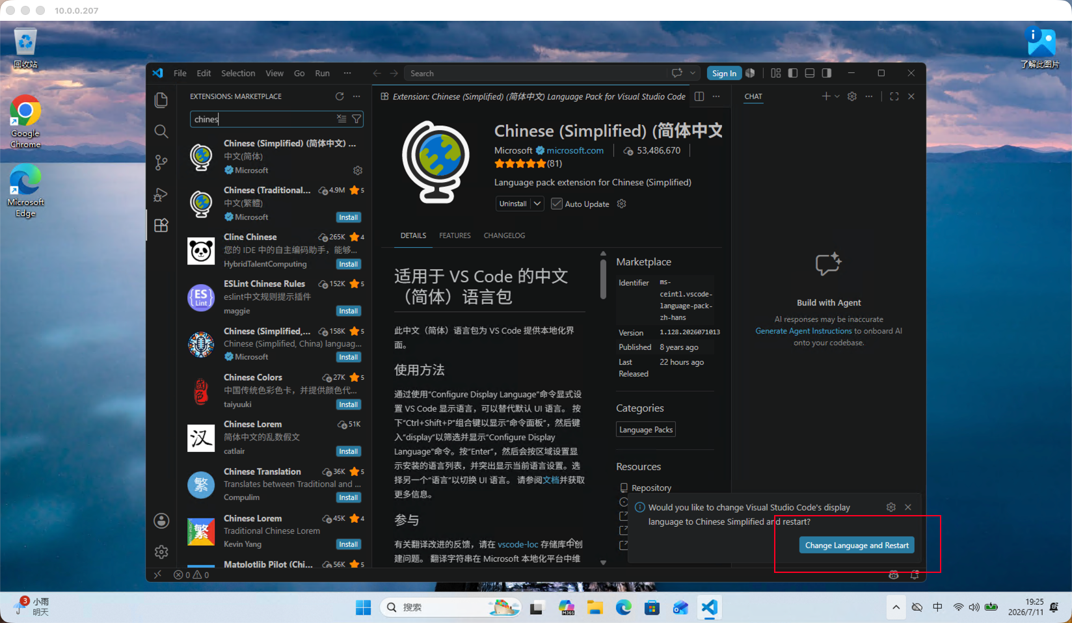Go back with the navigation arrow
Viewport: 1072px width, 623px height.
[377, 73]
